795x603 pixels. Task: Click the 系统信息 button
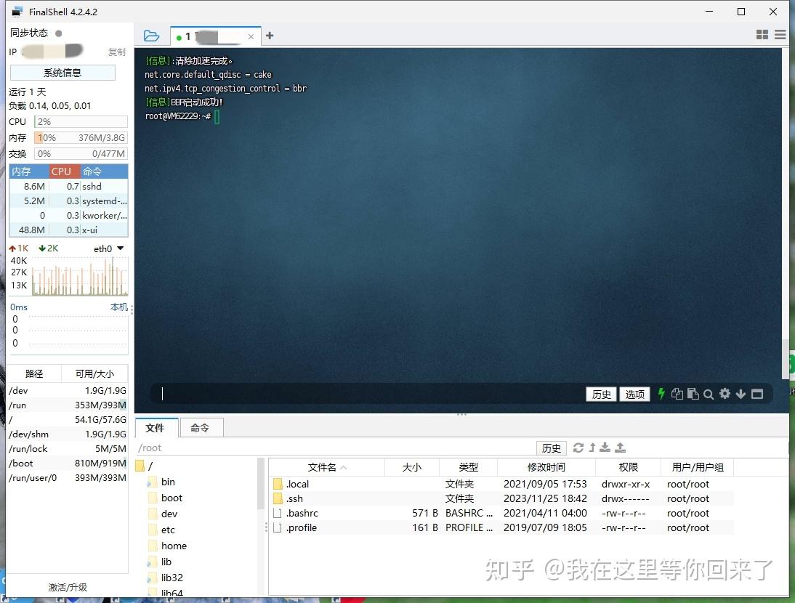(x=62, y=73)
